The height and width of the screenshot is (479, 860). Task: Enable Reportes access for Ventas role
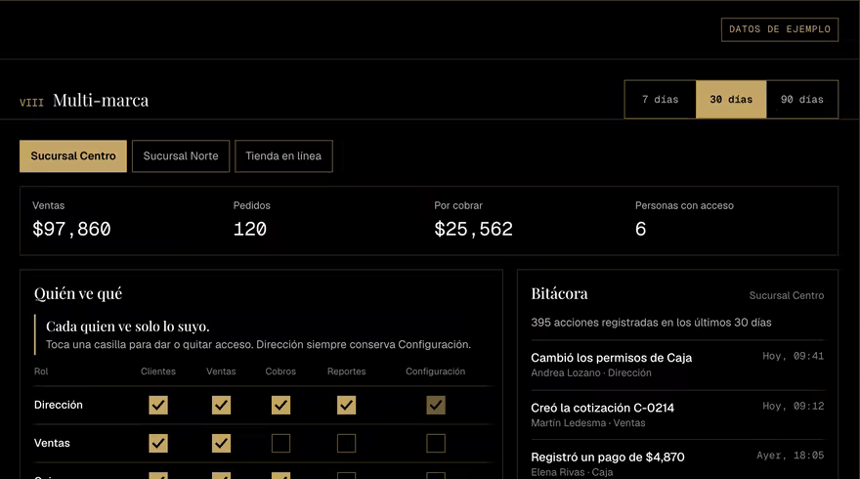pos(346,444)
